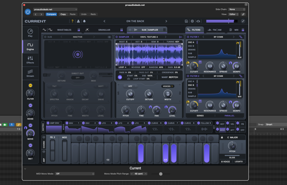Click the Filter 1 routing shape icon
This screenshot has height=185, width=287.
point(241,37)
